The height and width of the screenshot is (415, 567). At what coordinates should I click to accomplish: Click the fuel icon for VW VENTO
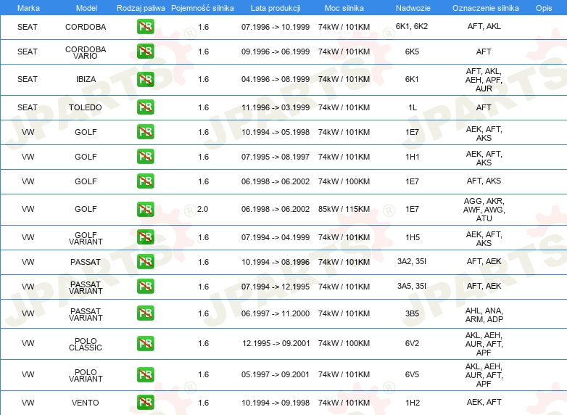(x=145, y=403)
